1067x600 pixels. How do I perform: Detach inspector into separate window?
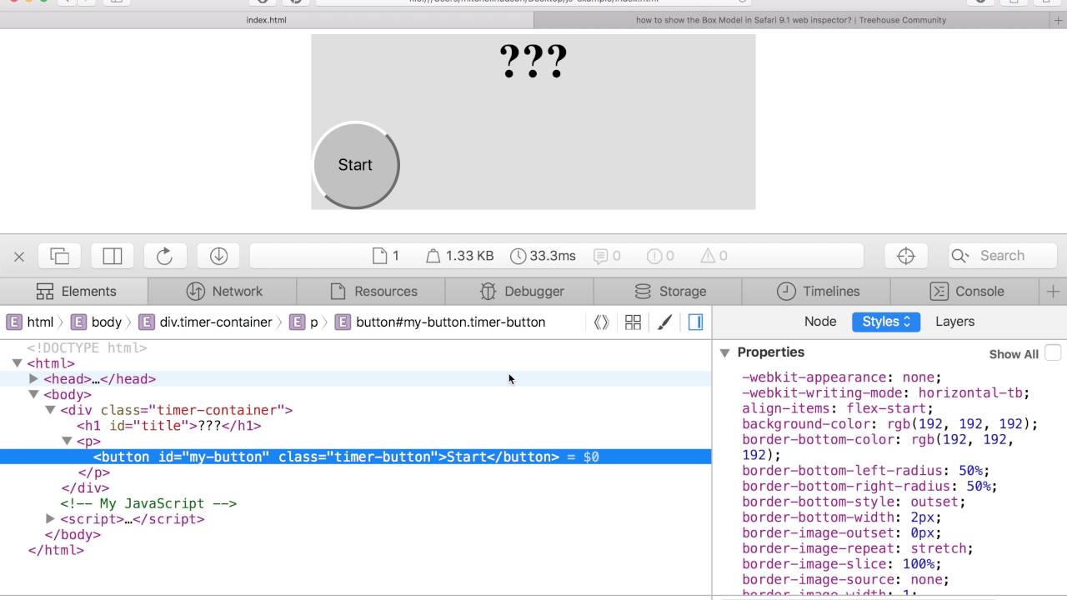tap(60, 256)
